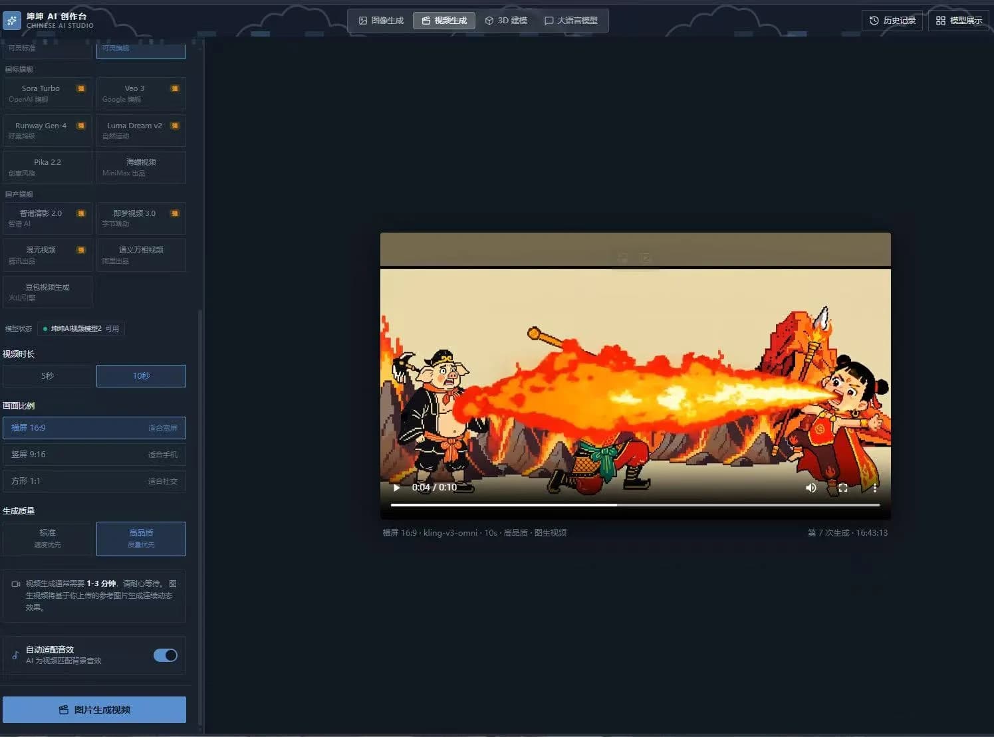994x737 pixels.
Task: Choose the Runway Gen-4 model
Action: coord(47,130)
